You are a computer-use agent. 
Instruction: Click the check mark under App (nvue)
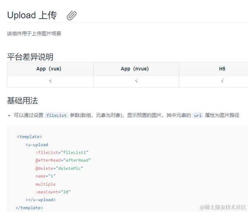(136, 81)
